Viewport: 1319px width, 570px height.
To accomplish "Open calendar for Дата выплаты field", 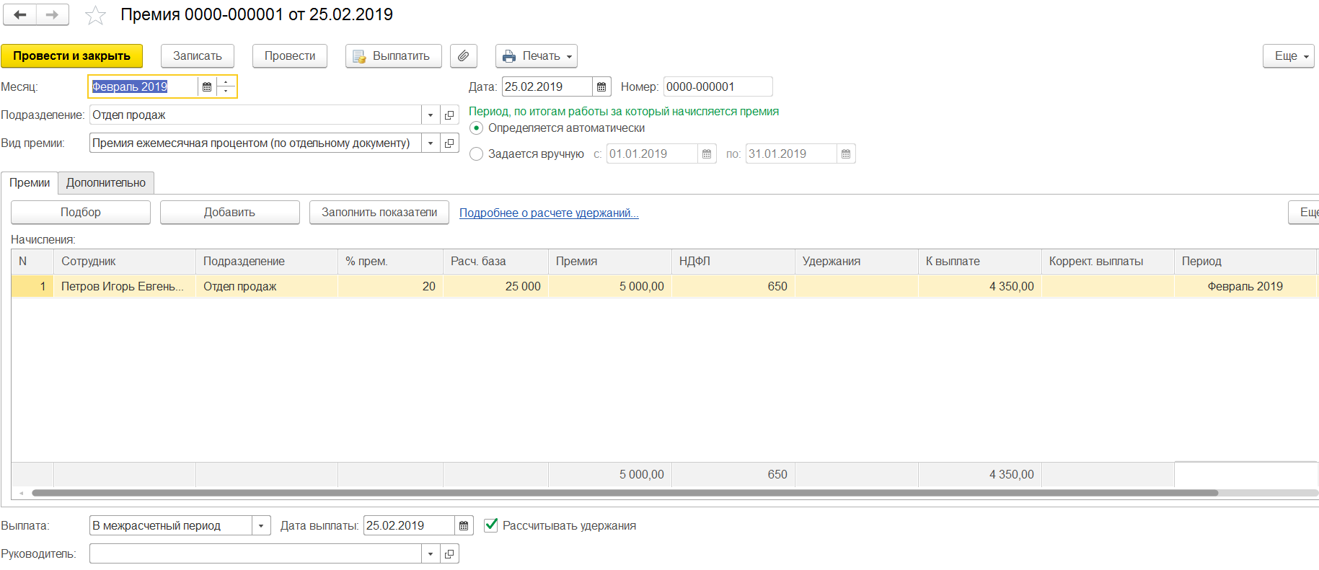I will pyautogui.click(x=464, y=526).
